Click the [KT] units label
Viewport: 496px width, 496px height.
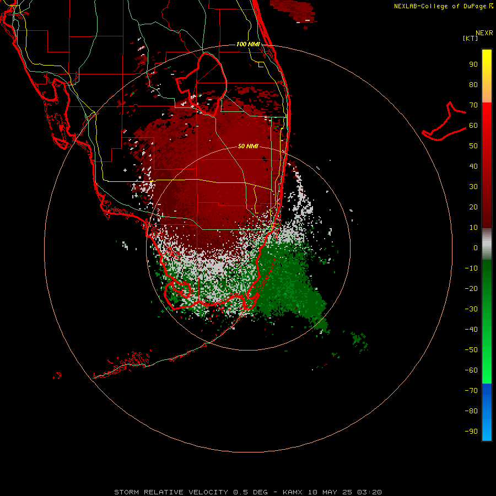[471, 38]
